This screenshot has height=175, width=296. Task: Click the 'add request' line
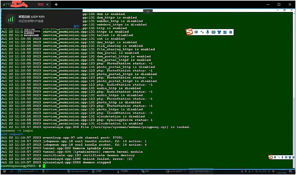(12, 134)
